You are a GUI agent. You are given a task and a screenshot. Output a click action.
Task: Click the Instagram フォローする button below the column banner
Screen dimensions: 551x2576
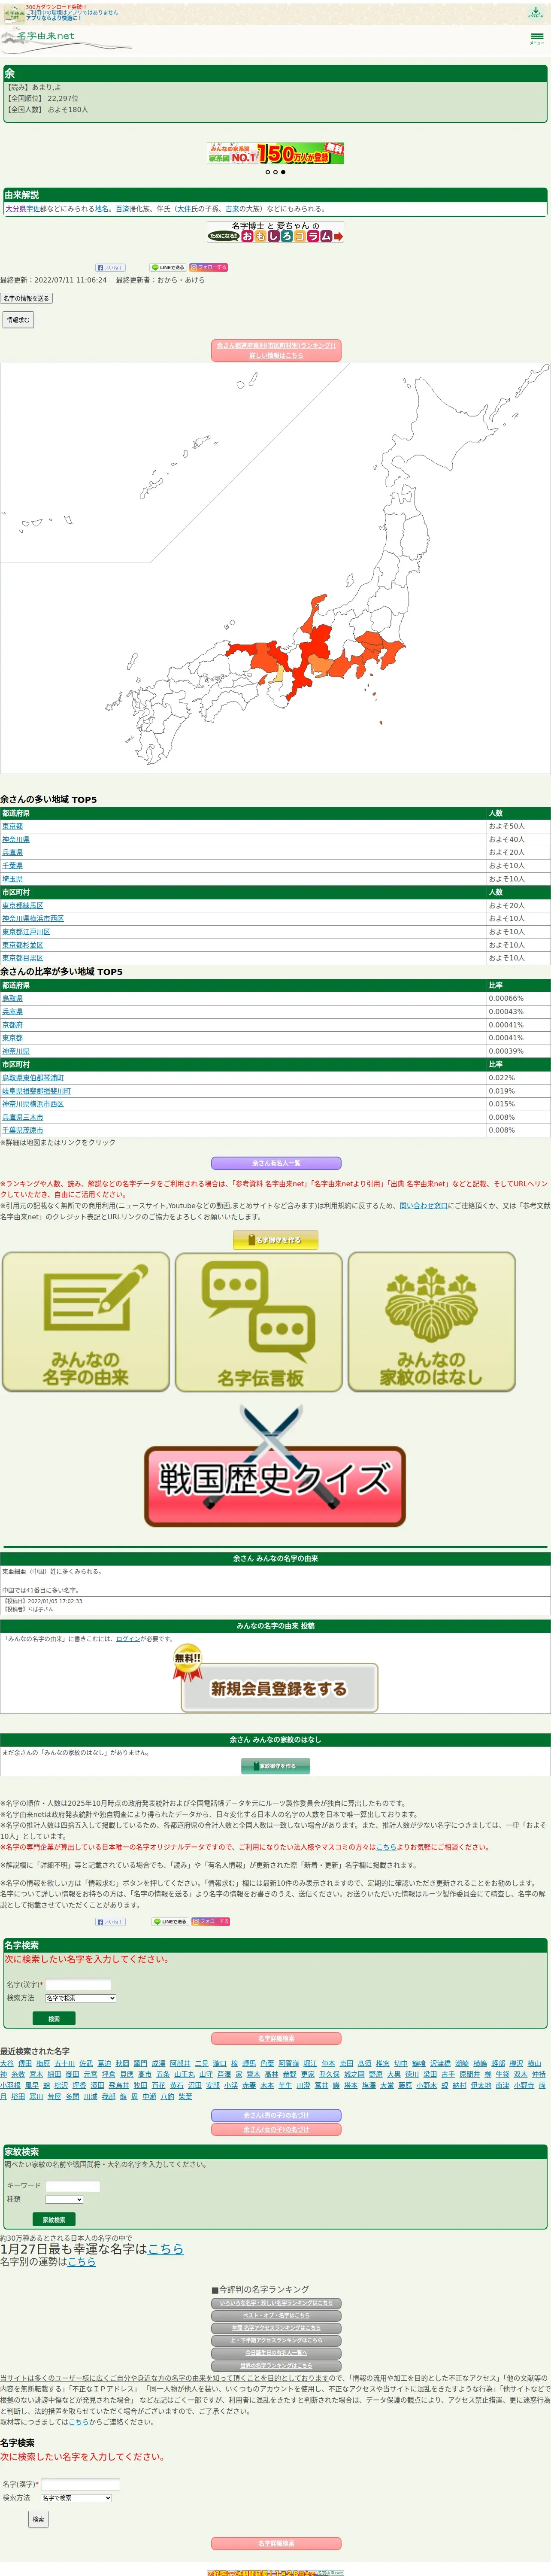point(209,268)
